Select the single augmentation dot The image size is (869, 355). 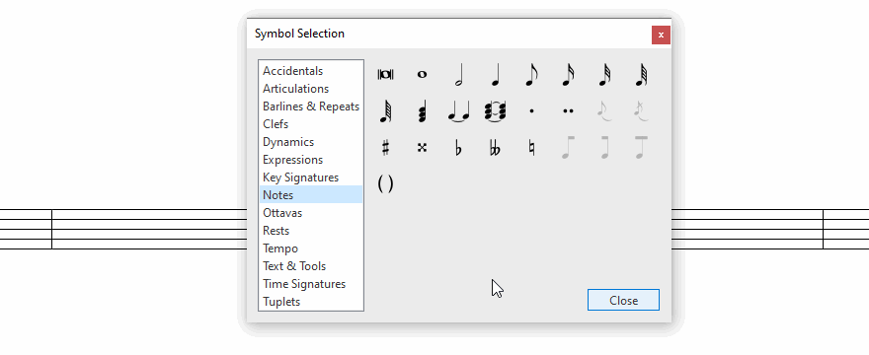[531, 110]
